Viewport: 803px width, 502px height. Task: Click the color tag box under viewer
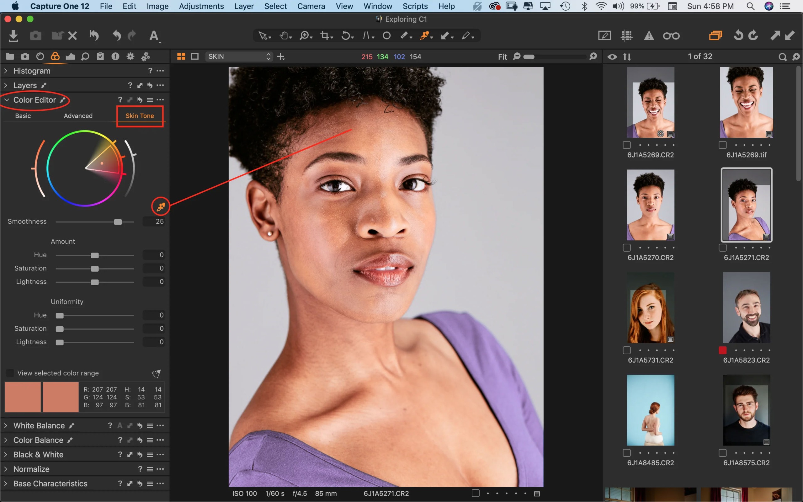476,493
